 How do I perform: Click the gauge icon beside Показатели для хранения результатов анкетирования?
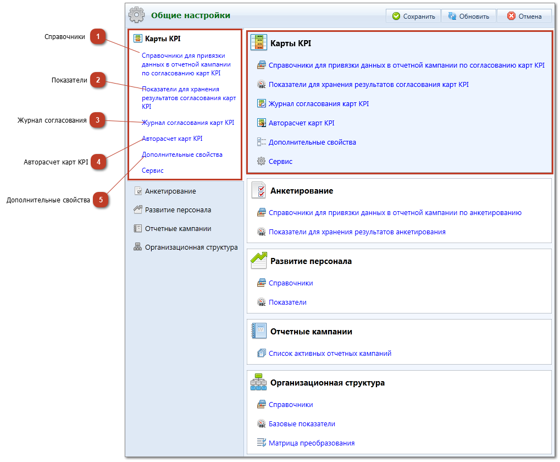pyautogui.click(x=262, y=232)
